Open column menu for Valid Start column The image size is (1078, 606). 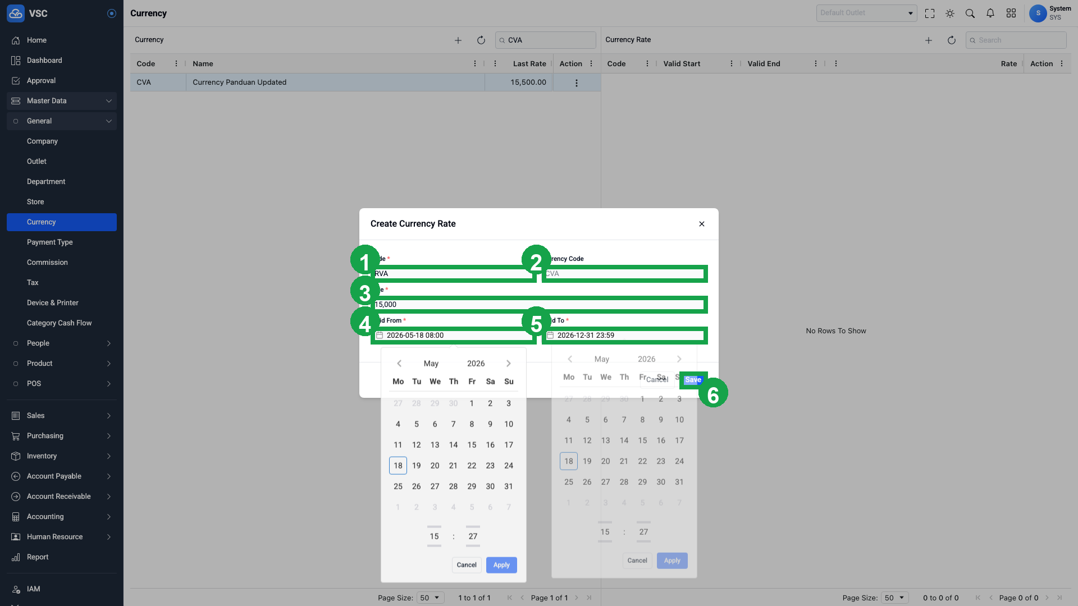pyautogui.click(x=732, y=64)
